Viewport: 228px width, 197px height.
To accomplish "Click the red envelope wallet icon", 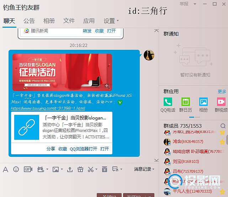I will pyautogui.click(x=105, y=169).
